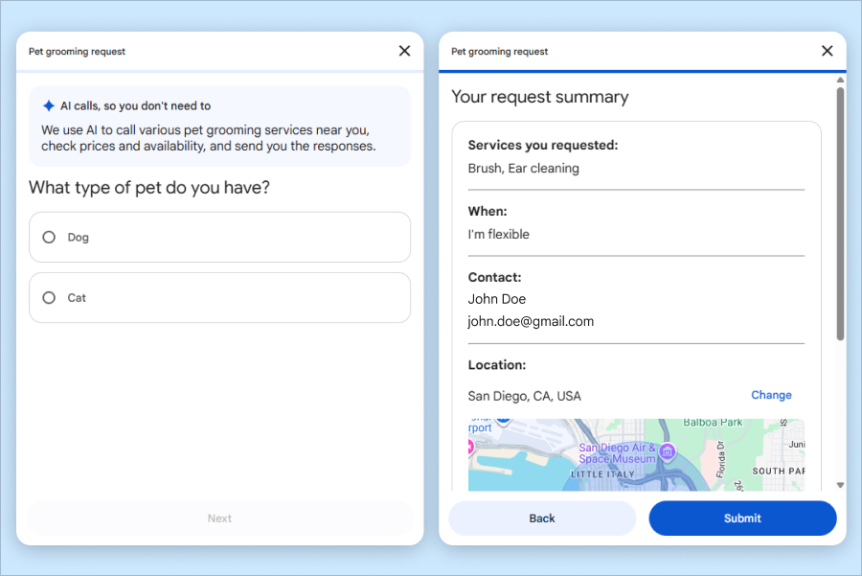This screenshot has height=576, width=862.
Task: Select the Cat radio button
Action: coord(48,297)
